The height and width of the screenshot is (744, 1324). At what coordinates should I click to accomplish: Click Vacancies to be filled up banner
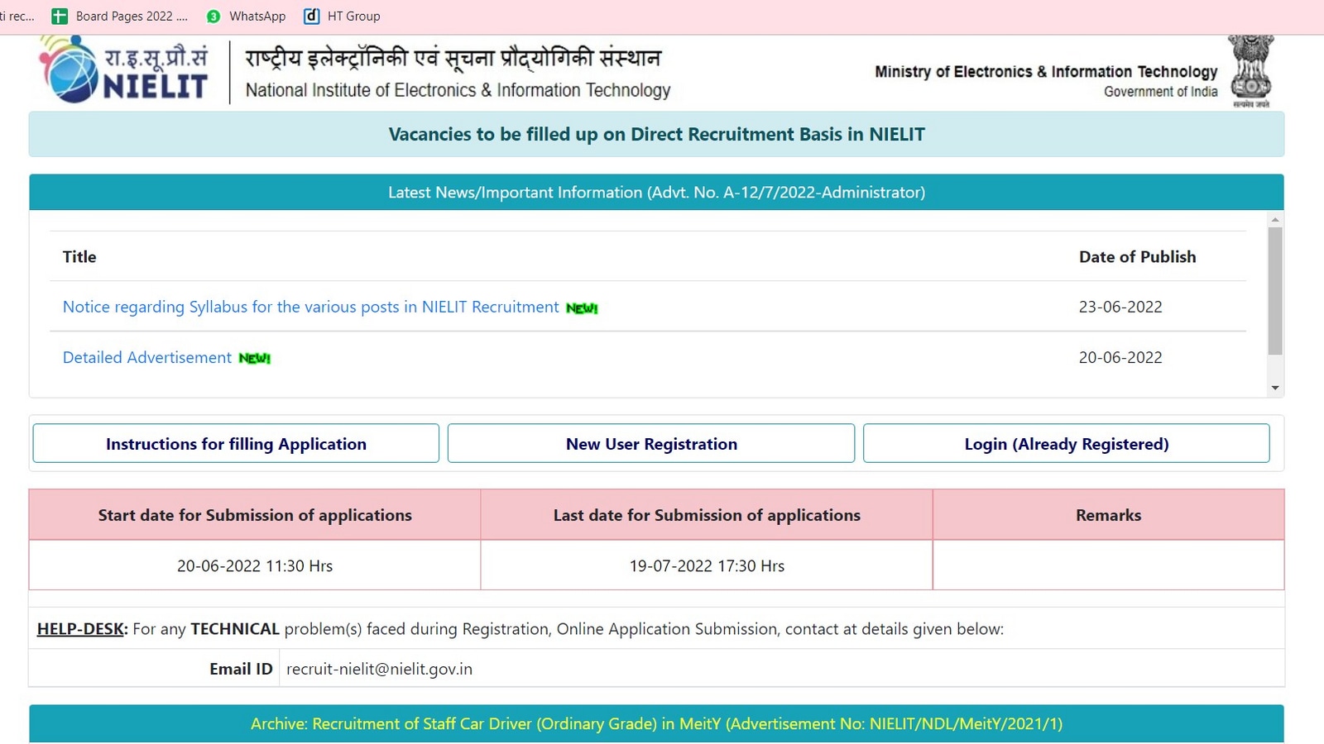(x=656, y=134)
